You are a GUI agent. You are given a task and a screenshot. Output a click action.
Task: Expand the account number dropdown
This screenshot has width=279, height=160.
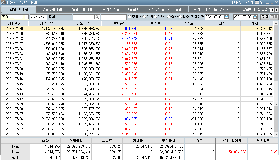click(x=27, y=17)
